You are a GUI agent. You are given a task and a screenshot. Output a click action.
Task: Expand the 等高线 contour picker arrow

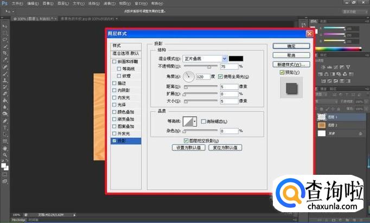tap(195, 122)
